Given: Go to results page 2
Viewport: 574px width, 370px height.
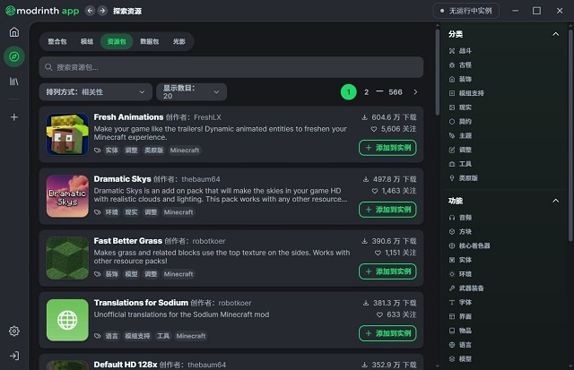Looking at the screenshot, I should (367, 92).
